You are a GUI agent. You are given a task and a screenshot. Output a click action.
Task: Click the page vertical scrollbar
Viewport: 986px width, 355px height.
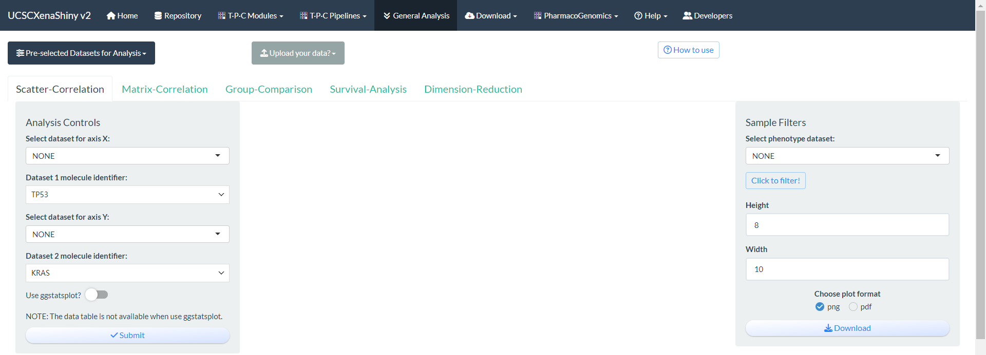[980, 174]
